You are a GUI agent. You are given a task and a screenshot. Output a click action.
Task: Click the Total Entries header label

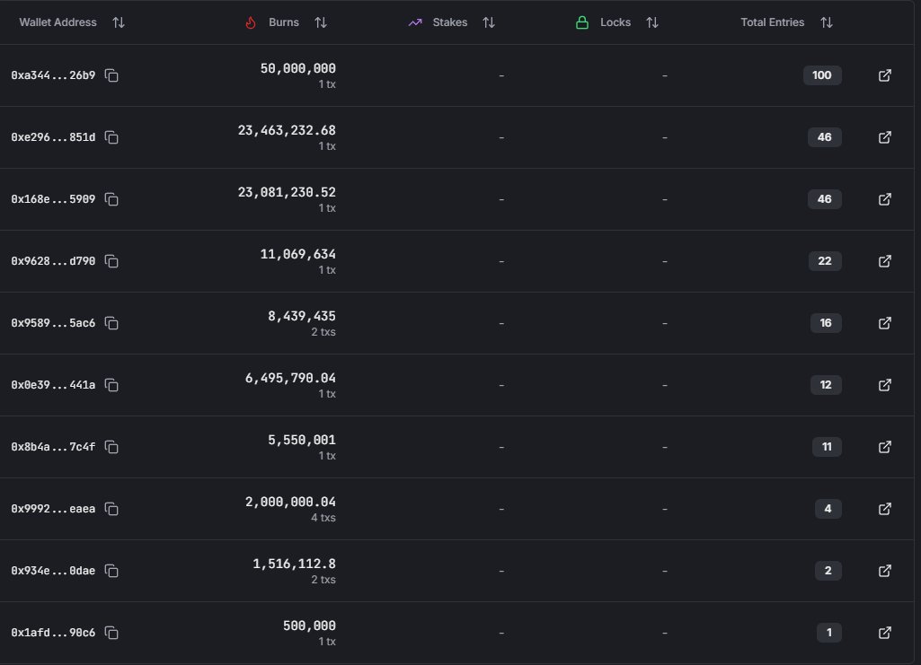(x=773, y=22)
